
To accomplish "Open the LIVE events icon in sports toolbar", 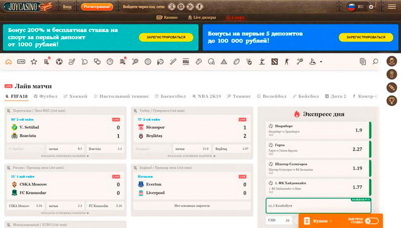I will tap(21, 62).
